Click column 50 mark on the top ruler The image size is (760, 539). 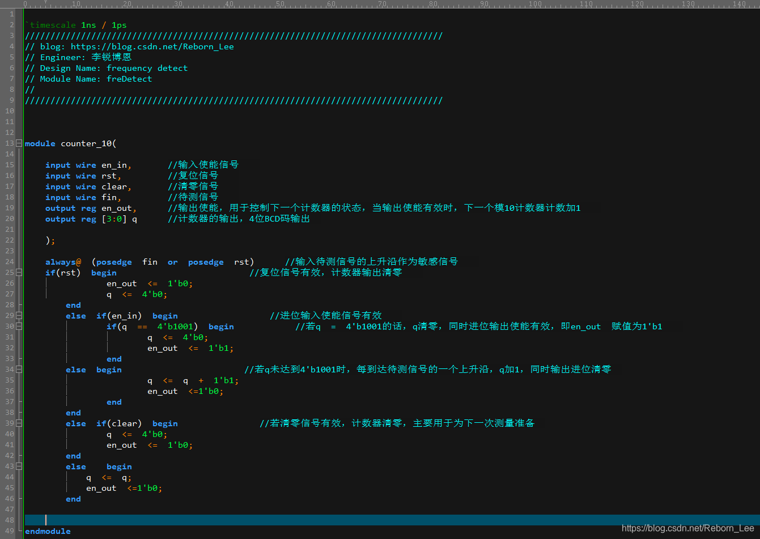(280, 4)
